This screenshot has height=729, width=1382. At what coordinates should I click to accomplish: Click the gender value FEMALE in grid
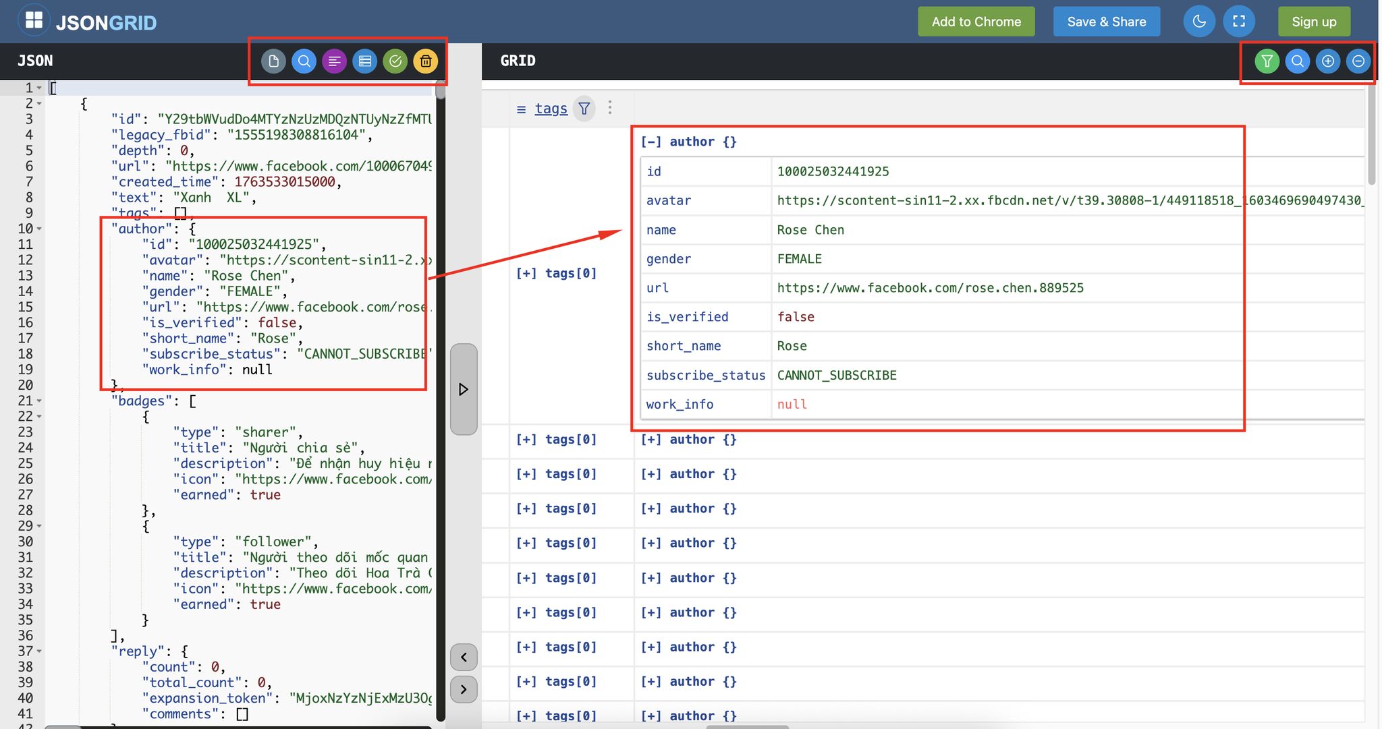pos(799,259)
